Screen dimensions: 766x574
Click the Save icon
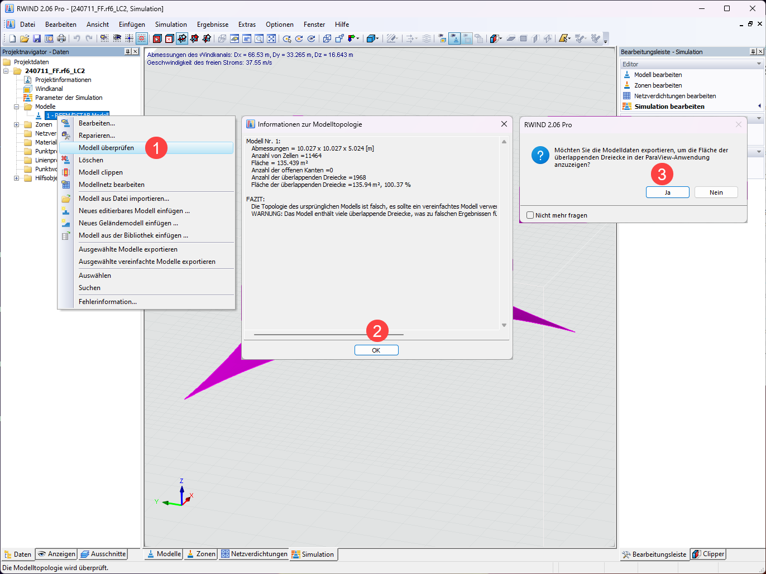click(37, 38)
